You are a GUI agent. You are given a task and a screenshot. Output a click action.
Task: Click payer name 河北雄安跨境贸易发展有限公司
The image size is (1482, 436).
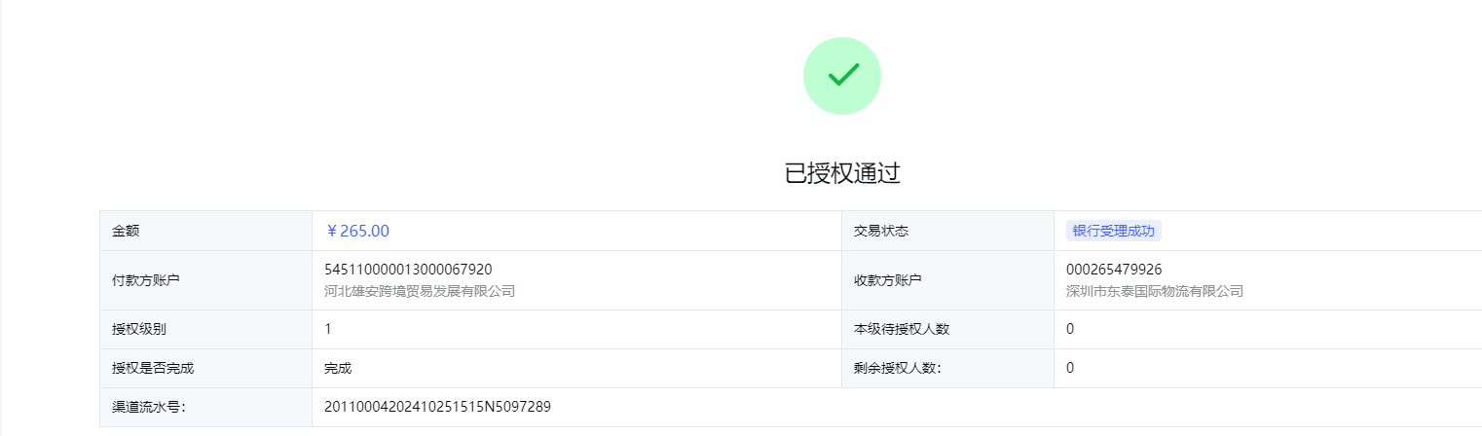(420, 291)
